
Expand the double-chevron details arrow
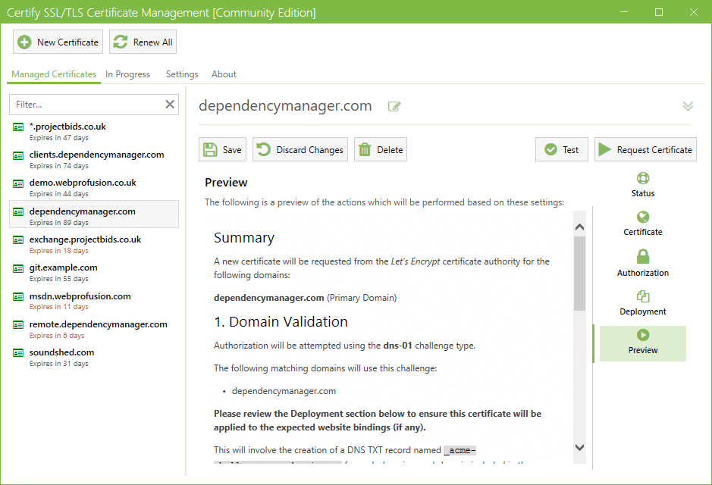coord(688,107)
